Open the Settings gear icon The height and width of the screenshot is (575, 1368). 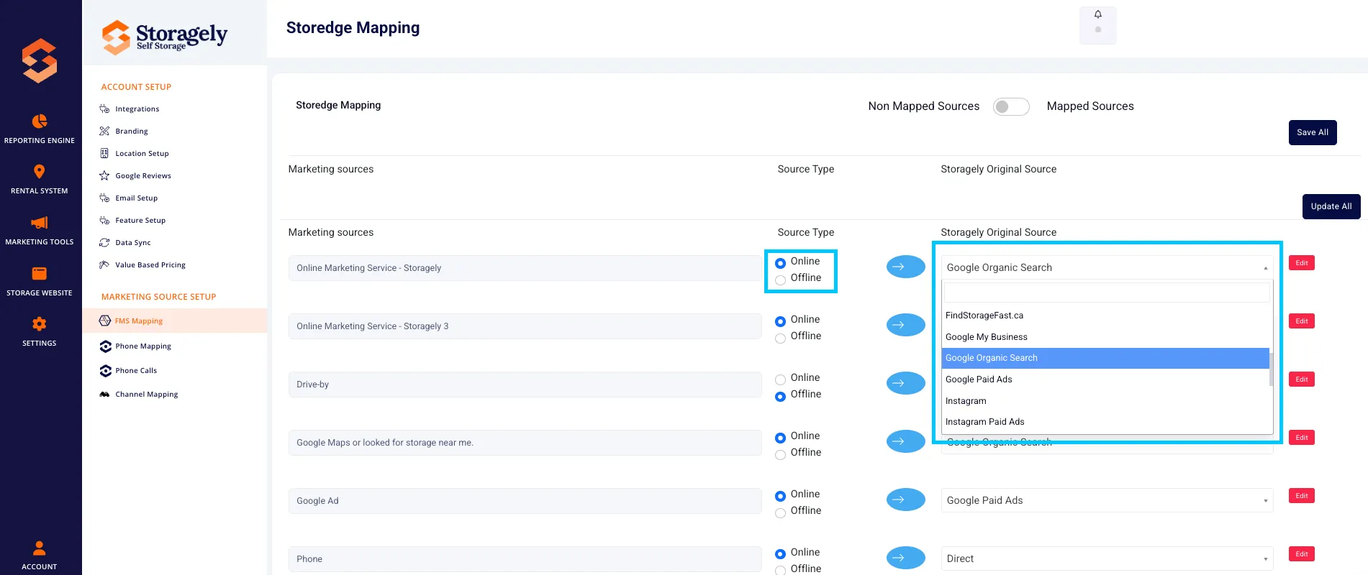[40, 323]
